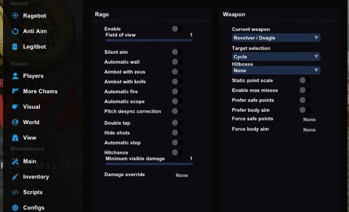Click the Players person icon
Viewport: 349px width, 212px height.
(x=15, y=76)
